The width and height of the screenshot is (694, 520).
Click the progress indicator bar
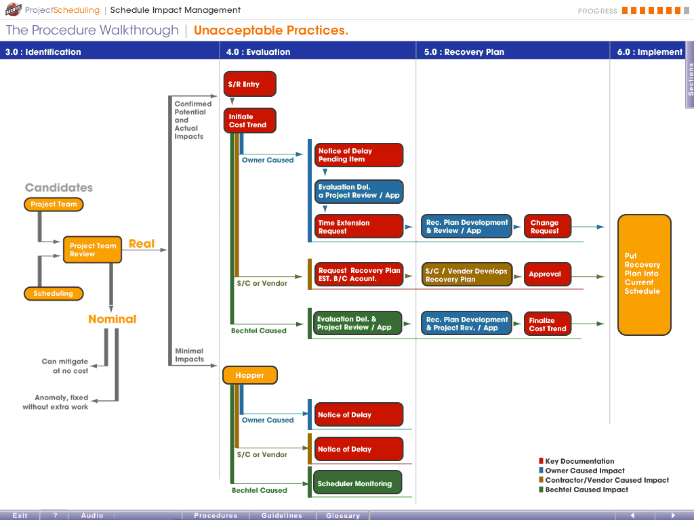click(651, 10)
